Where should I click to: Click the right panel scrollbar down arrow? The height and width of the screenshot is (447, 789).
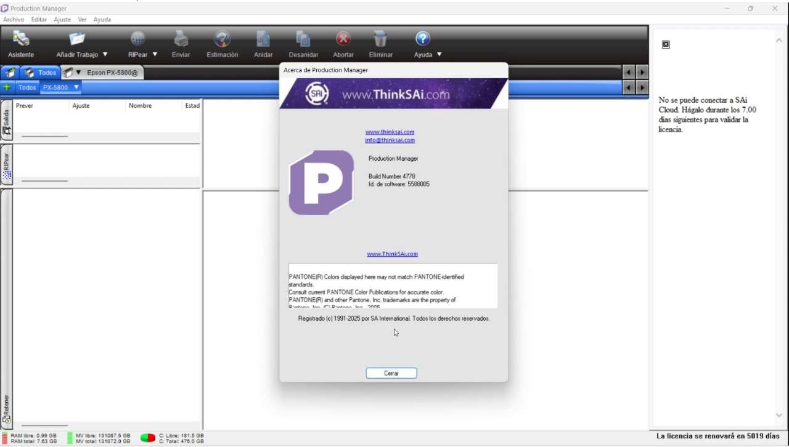point(779,416)
